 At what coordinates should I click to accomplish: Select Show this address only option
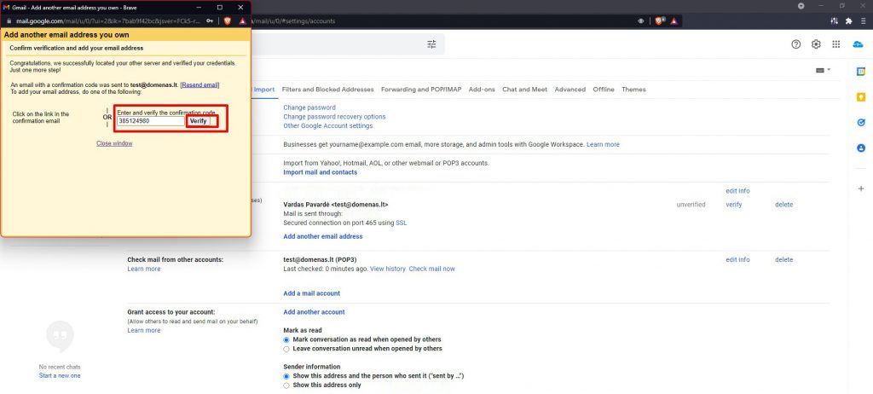click(x=286, y=385)
